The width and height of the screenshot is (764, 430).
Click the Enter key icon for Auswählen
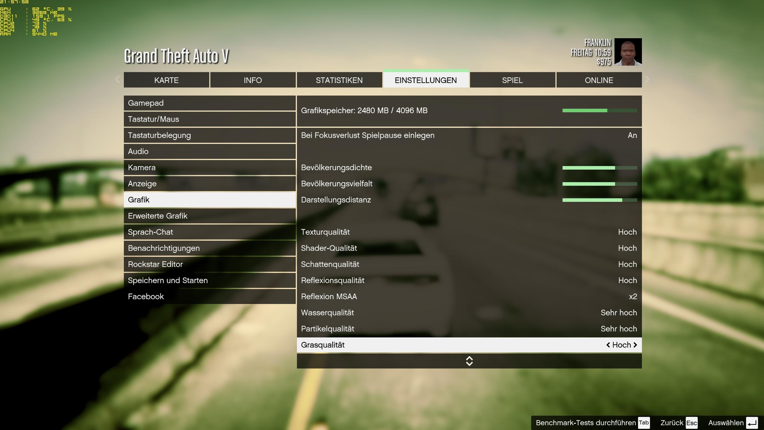751,423
